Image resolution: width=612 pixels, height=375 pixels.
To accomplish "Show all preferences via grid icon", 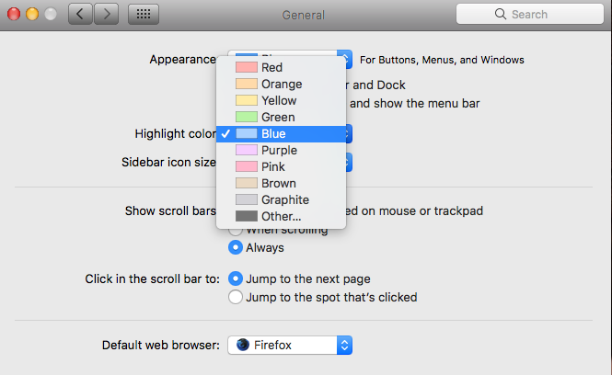I will (144, 15).
